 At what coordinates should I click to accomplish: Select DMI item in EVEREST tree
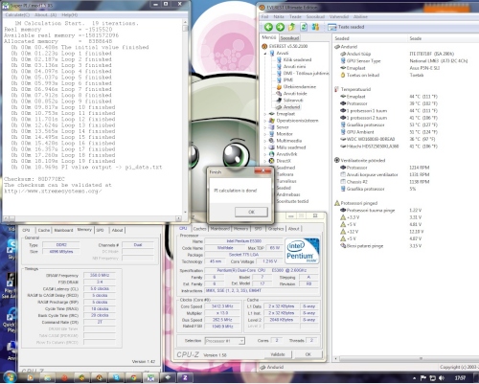point(303,73)
